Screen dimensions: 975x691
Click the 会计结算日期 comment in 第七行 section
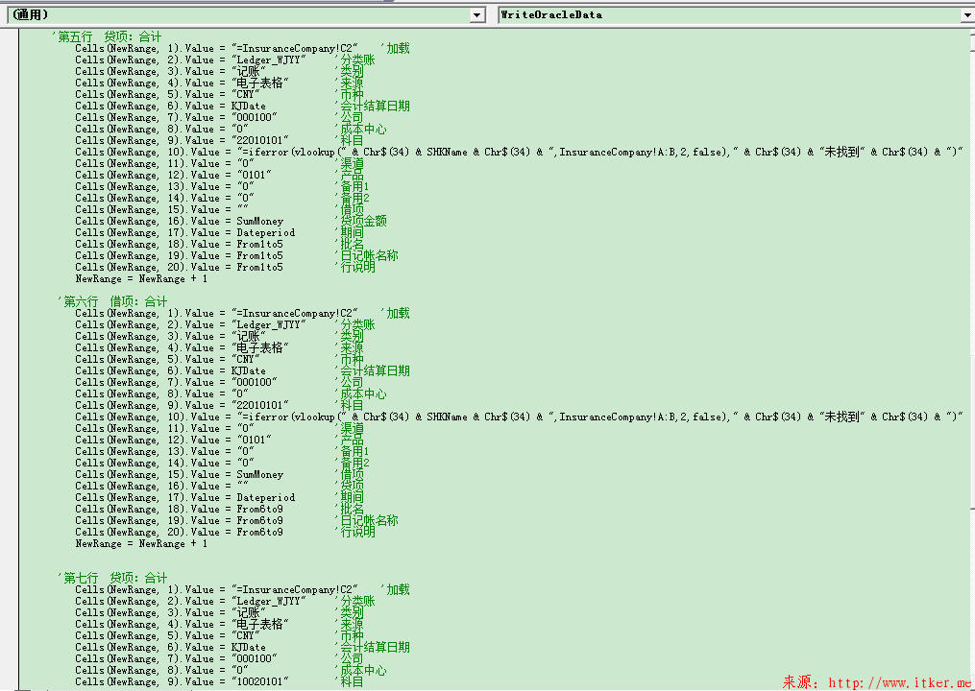point(375,647)
